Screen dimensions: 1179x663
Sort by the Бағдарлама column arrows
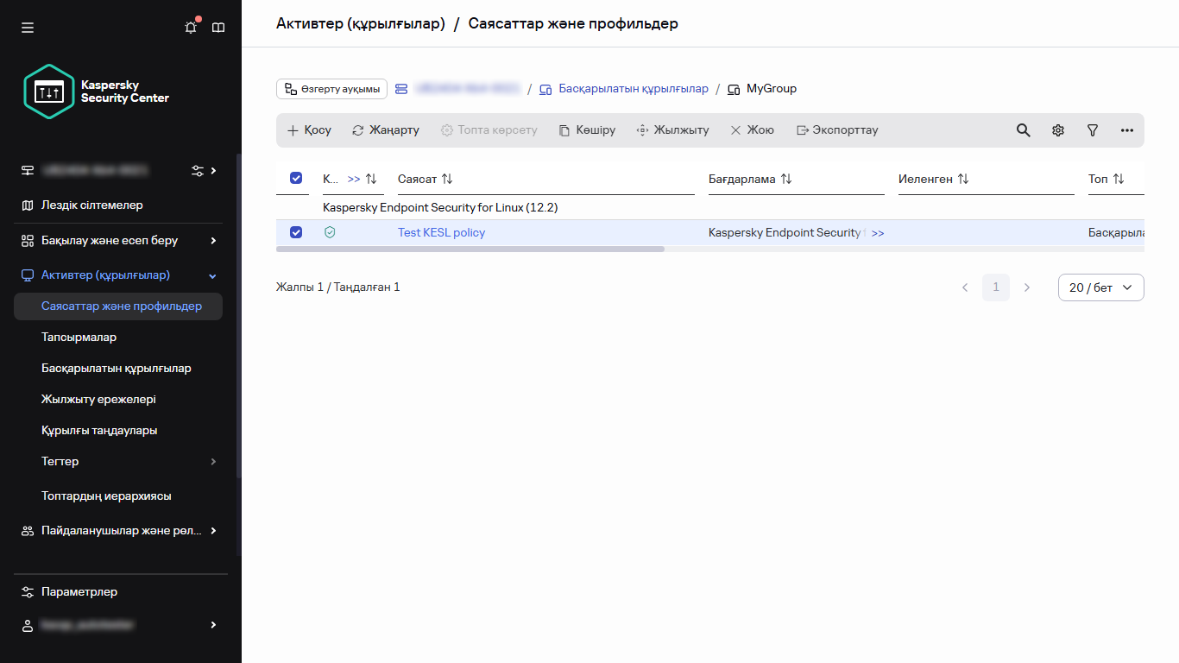786,179
